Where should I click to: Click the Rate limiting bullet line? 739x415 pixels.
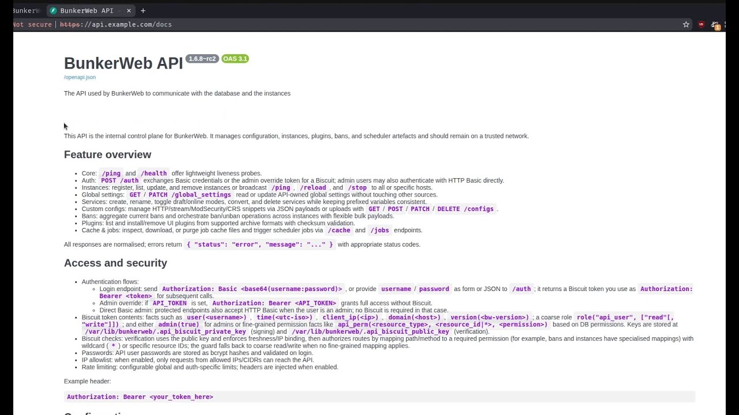pyautogui.click(x=210, y=367)
